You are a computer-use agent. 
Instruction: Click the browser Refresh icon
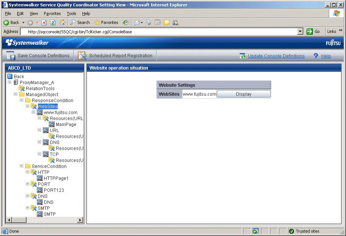click(x=53, y=22)
